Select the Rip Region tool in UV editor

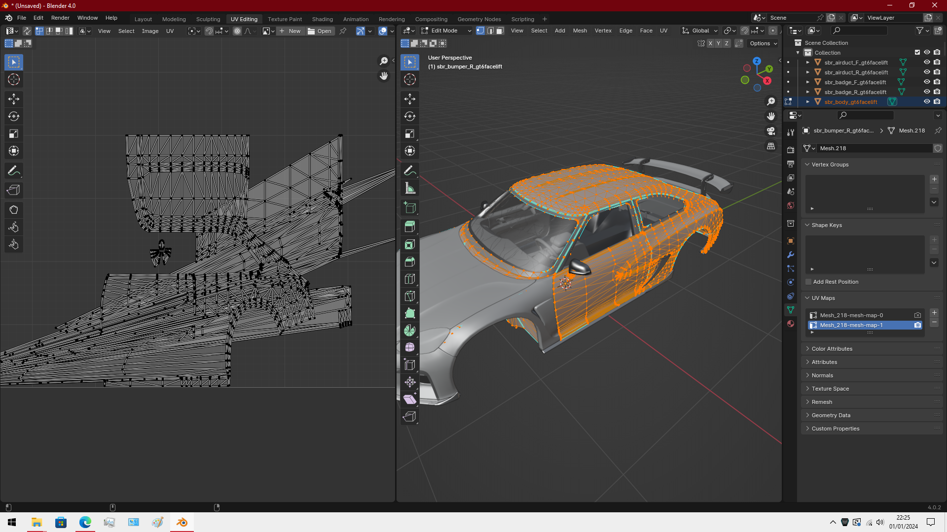pyautogui.click(x=14, y=191)
